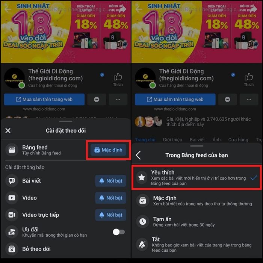Switch to the Cửa hàng tab
This screenshot has width=263, height=263.
[x=238, y=139]
